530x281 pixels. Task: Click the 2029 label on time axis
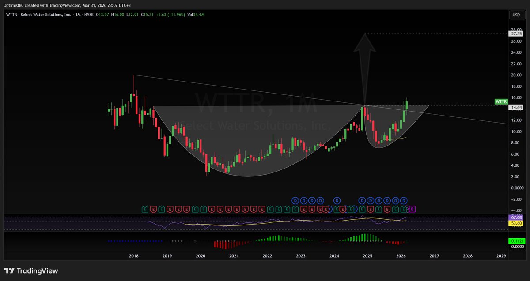tap(501, 256)
